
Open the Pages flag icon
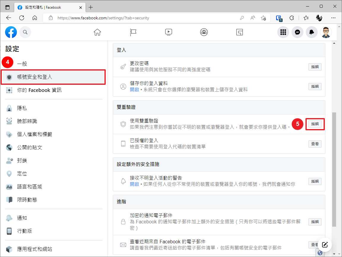[x=133, y=32]
